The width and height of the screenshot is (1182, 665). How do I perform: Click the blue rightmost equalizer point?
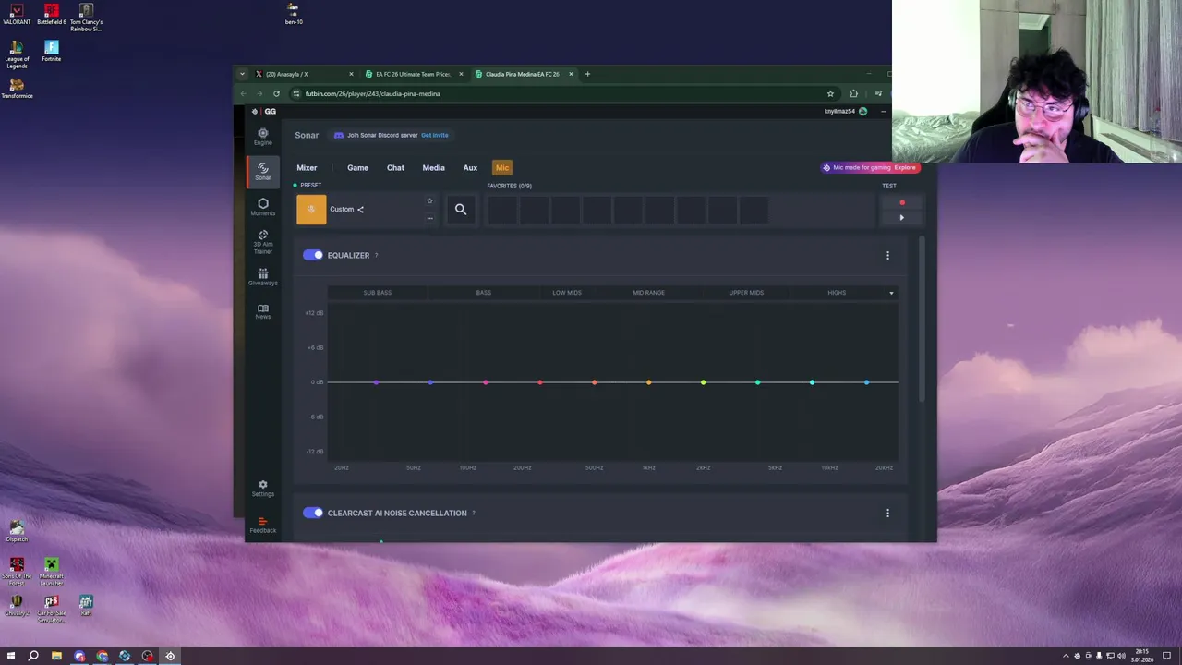tap(866, 382)
